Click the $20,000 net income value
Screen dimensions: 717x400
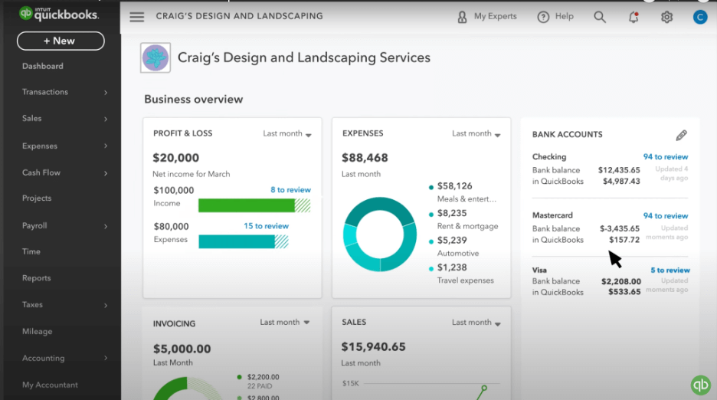click(175, 158)
